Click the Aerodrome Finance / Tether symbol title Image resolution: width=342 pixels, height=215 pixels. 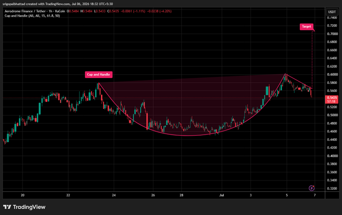[25, 11]
